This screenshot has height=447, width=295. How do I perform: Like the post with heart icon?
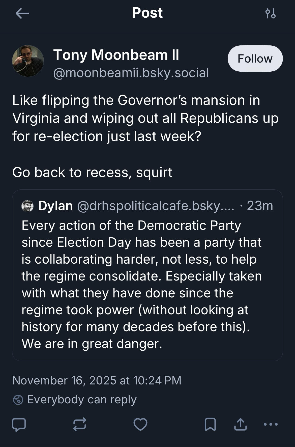tap(140, 425)
